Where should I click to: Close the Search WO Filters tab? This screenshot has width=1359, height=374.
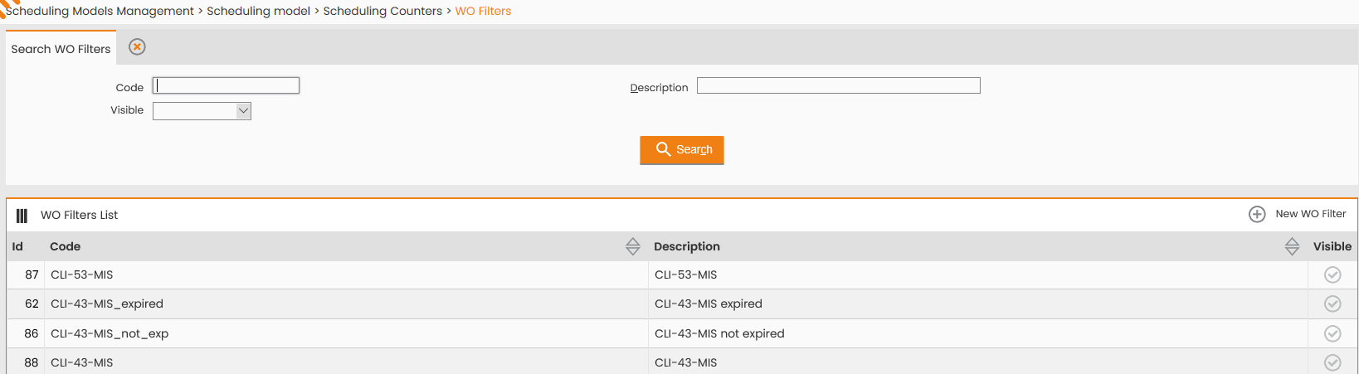(x=138, y=47)
